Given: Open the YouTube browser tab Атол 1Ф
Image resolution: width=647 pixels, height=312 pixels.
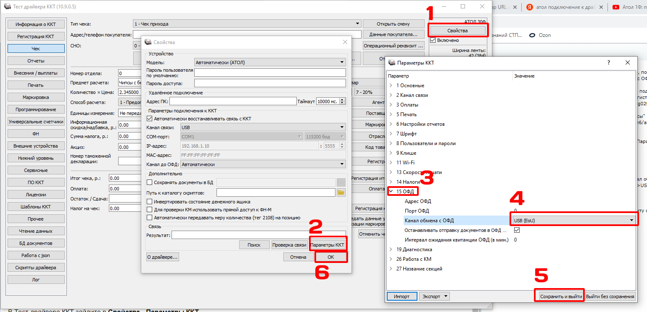Looking at the screenshot, I should point(629,7).
